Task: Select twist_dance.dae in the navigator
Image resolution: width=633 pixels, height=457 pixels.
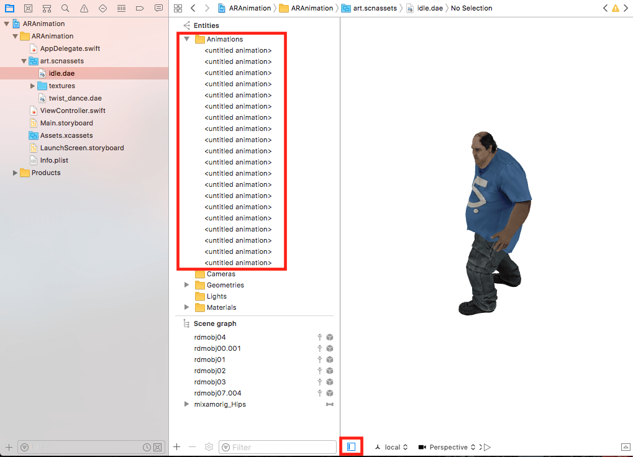Action: point(75,98)
